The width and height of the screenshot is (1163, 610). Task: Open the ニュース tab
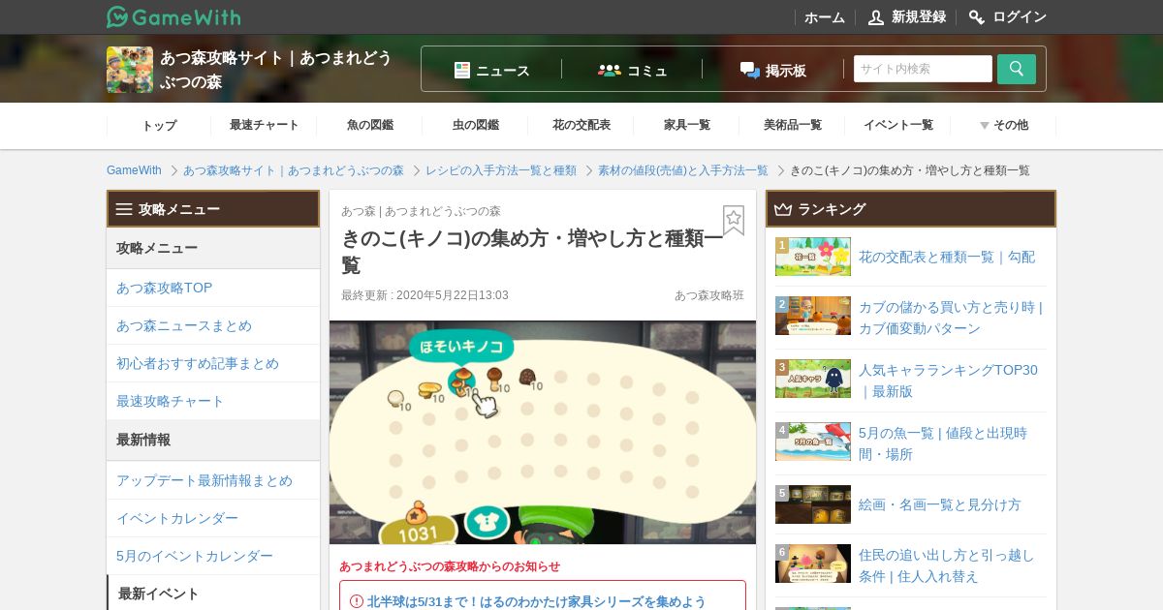491,70
